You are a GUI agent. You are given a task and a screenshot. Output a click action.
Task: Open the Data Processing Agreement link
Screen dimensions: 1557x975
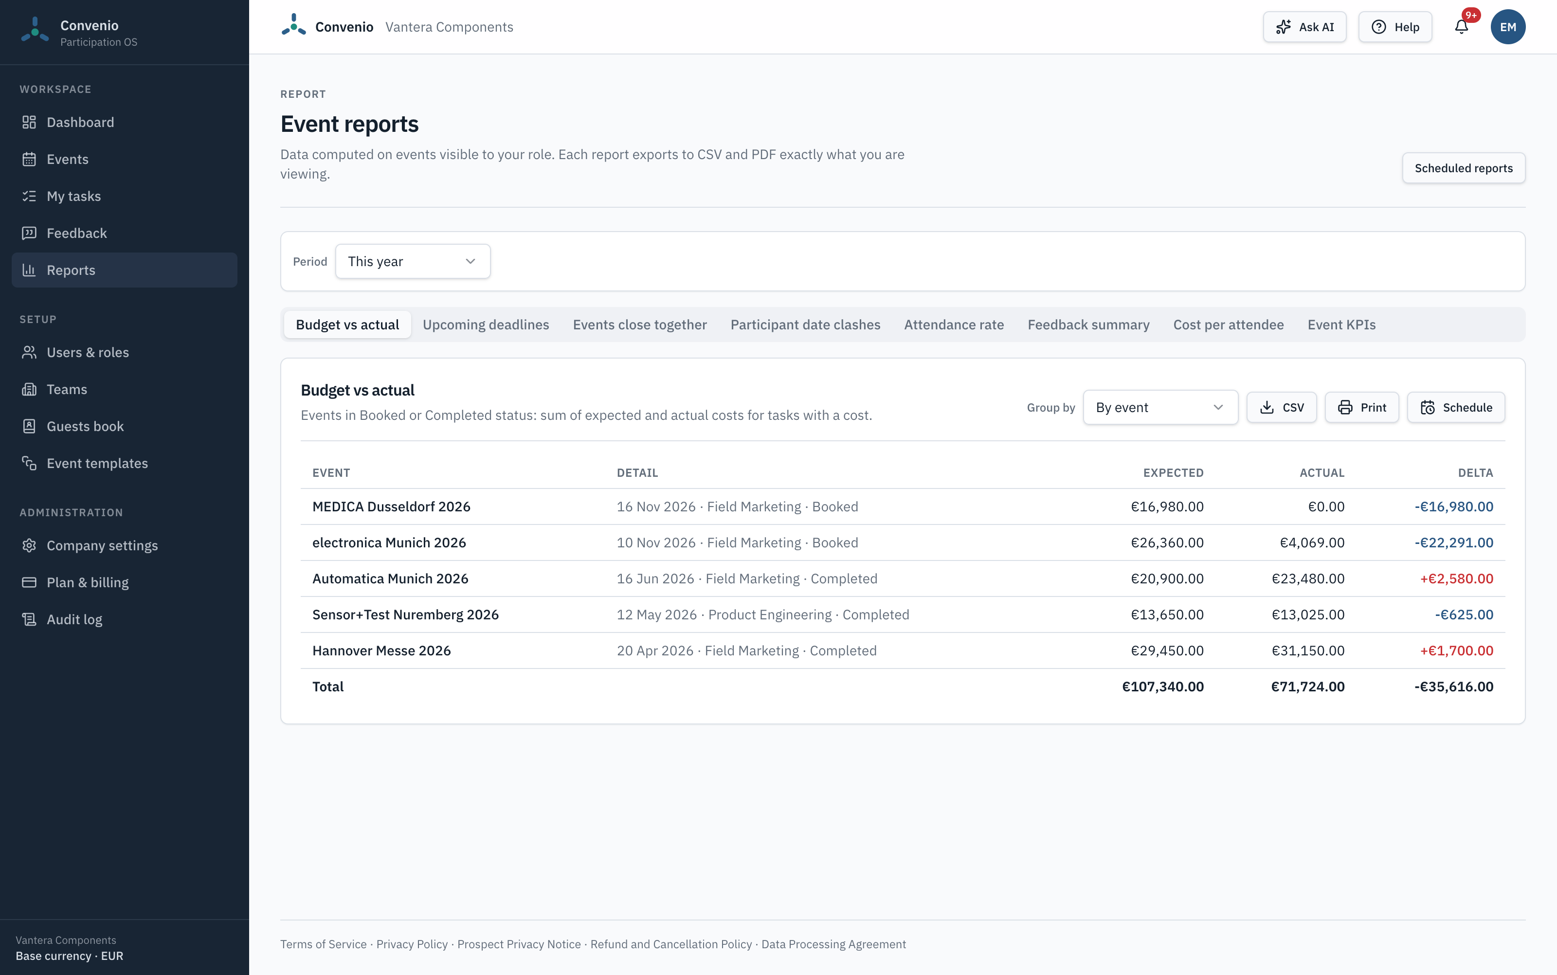pyautogui.click(x=833, y=944)
